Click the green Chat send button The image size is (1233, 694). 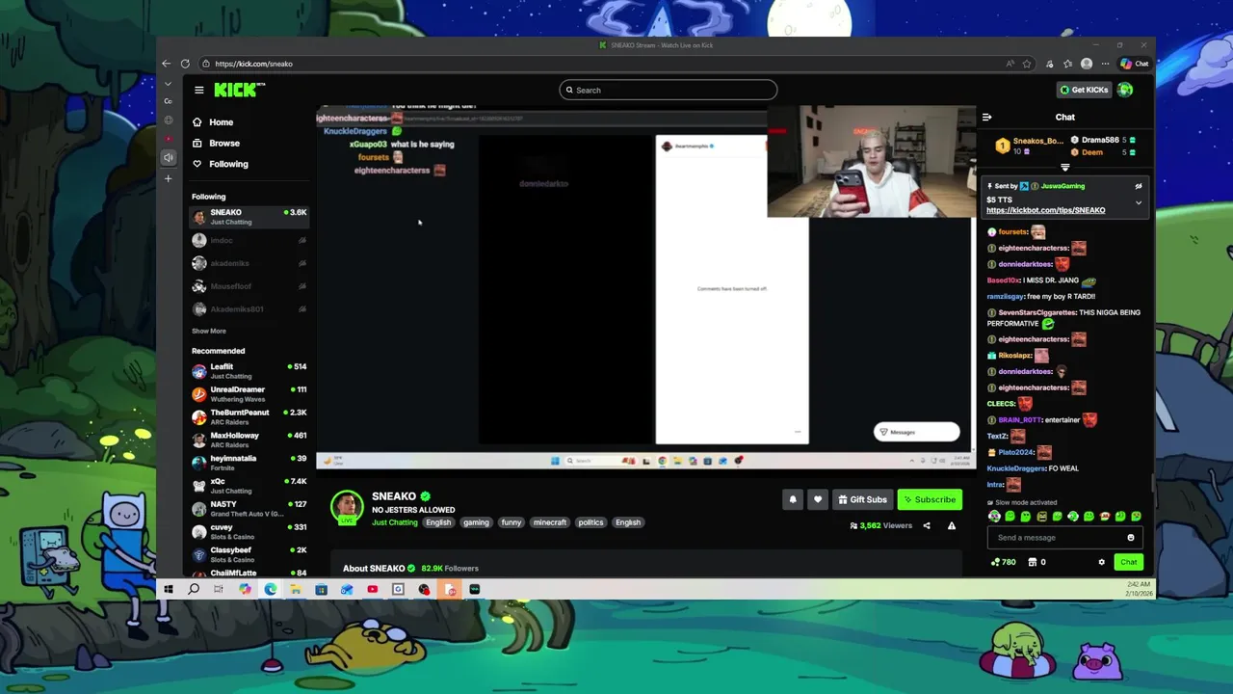[x=1128, y=562]
